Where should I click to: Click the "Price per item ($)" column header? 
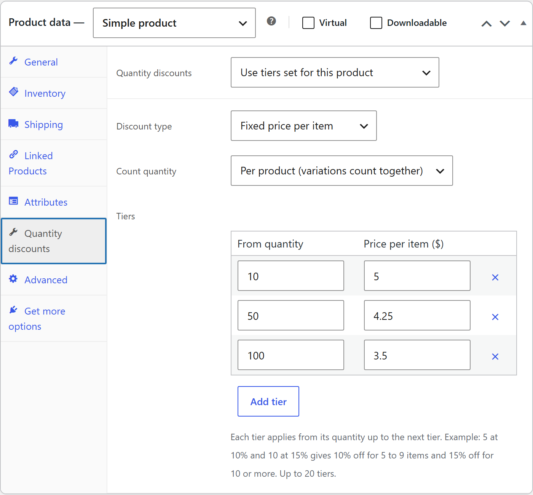click(x=404, y=244)
